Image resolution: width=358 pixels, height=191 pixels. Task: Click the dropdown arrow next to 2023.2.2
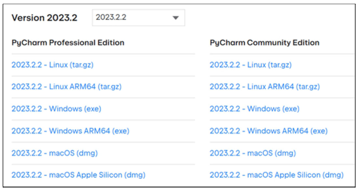[x=175, y=18]
